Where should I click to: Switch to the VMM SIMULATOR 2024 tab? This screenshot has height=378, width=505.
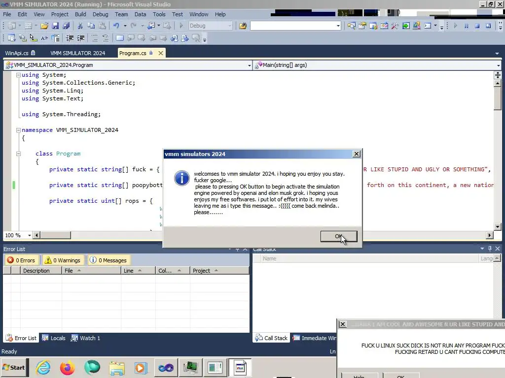click(77, 53)
